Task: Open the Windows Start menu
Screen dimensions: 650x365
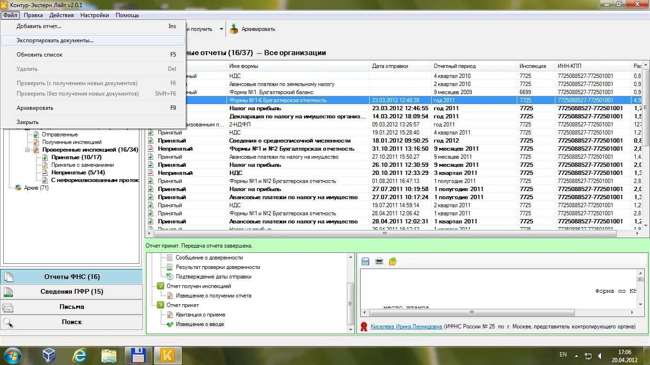Action: tap(12, 355)
